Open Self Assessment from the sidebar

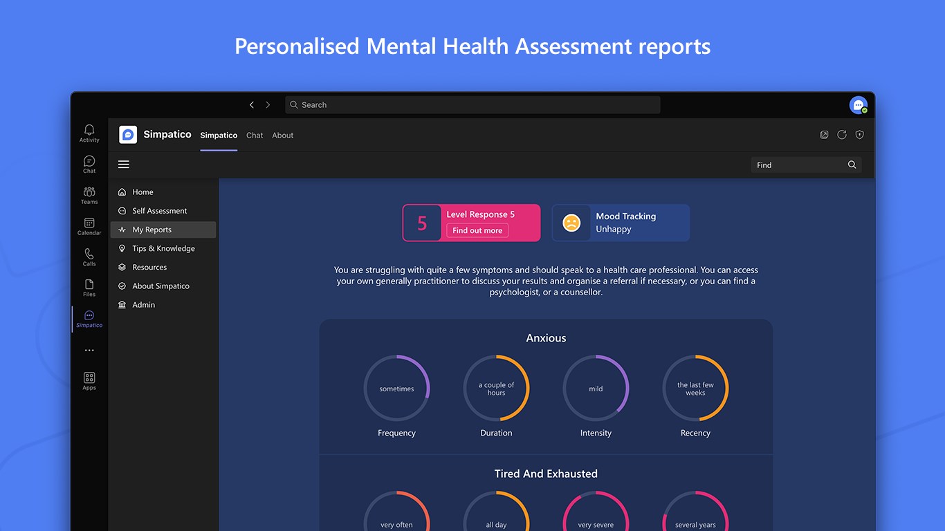[163, 211]
